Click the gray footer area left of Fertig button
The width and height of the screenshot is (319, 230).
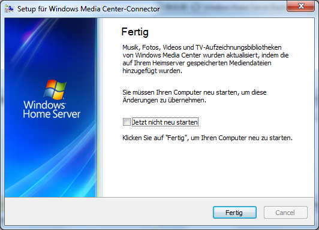(x=108, y=212)
